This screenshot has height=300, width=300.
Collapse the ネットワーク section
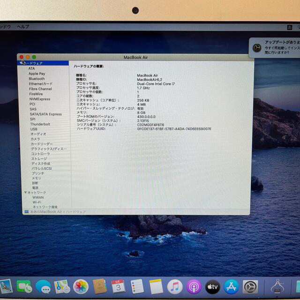[x=25, y=192]
